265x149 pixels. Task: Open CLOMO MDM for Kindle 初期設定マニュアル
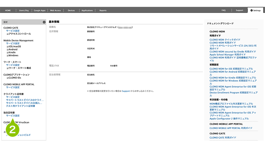point(233,78)
